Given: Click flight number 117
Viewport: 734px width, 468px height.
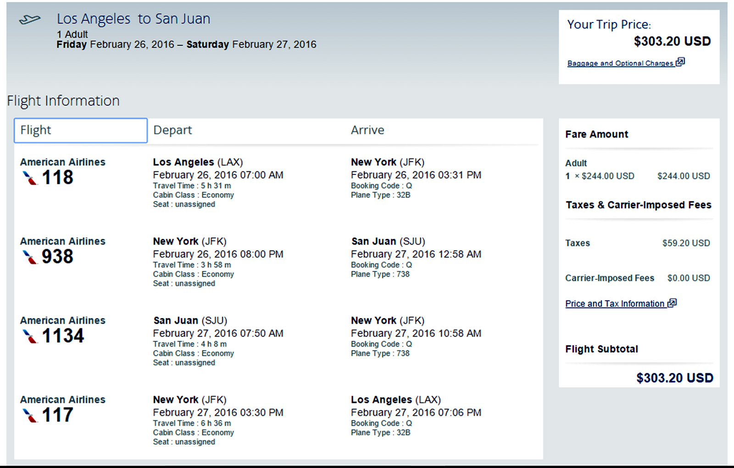Looking at the screenshot, I should click(x=58, y=415).
